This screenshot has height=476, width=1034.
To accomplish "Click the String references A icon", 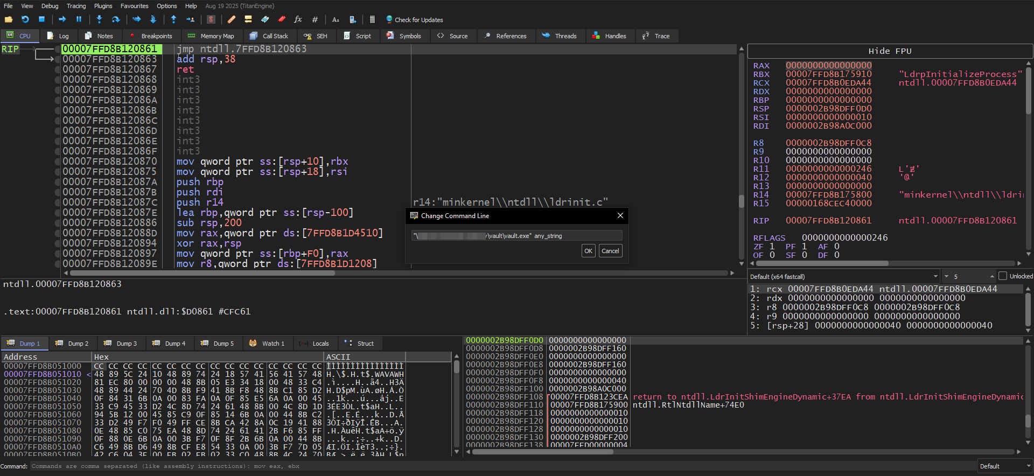I will point(336,19).
